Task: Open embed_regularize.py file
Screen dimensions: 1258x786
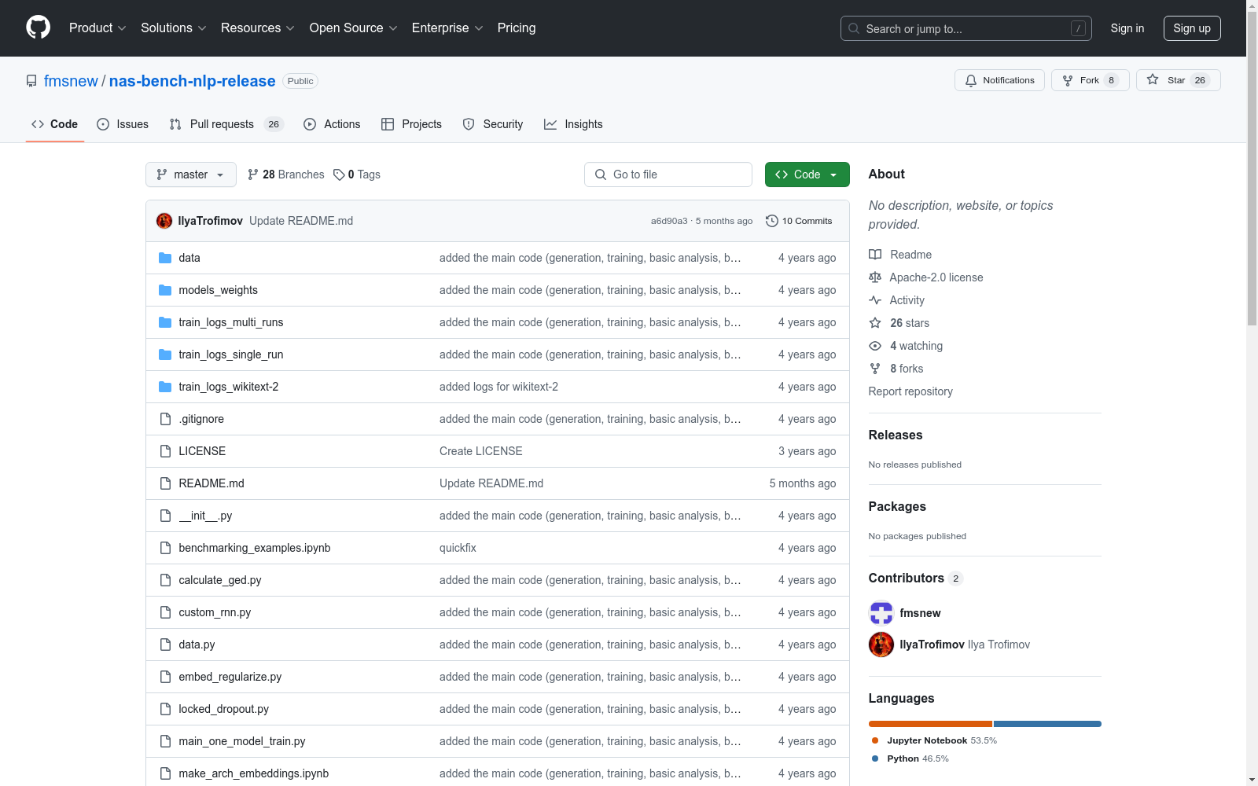Action: (230, 677)
